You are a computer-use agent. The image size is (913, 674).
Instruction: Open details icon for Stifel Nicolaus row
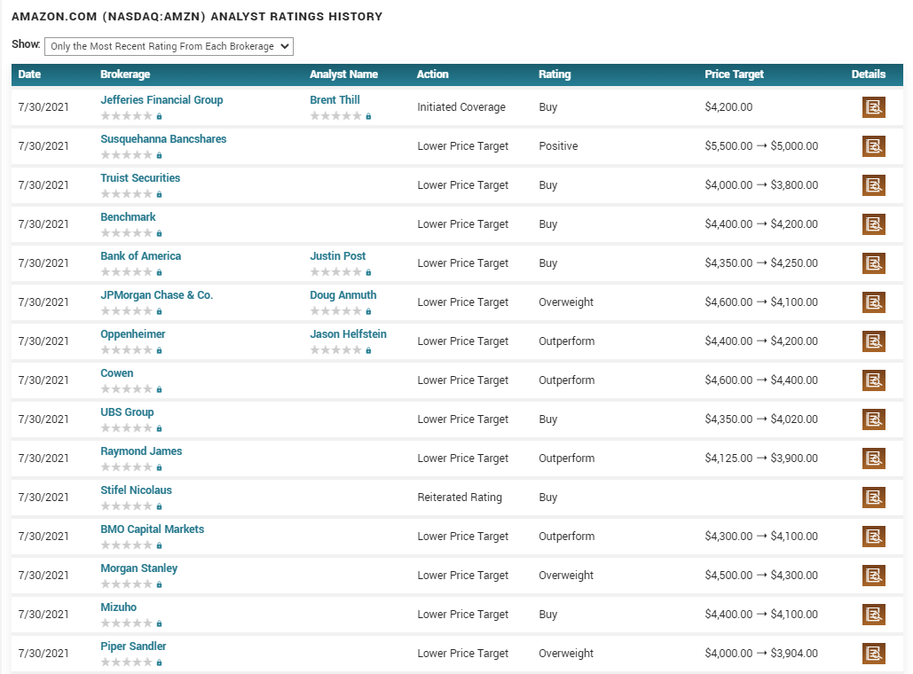tap(873, 497)
